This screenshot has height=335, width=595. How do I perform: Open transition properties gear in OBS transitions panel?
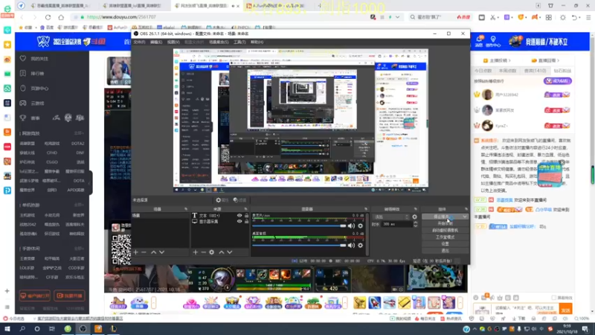414,217
